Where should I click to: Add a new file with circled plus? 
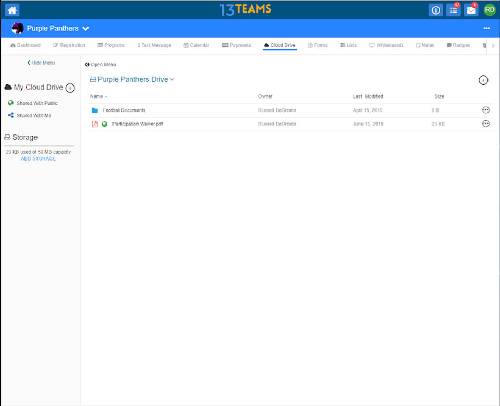pyautogui.click(x=483, y=80)
